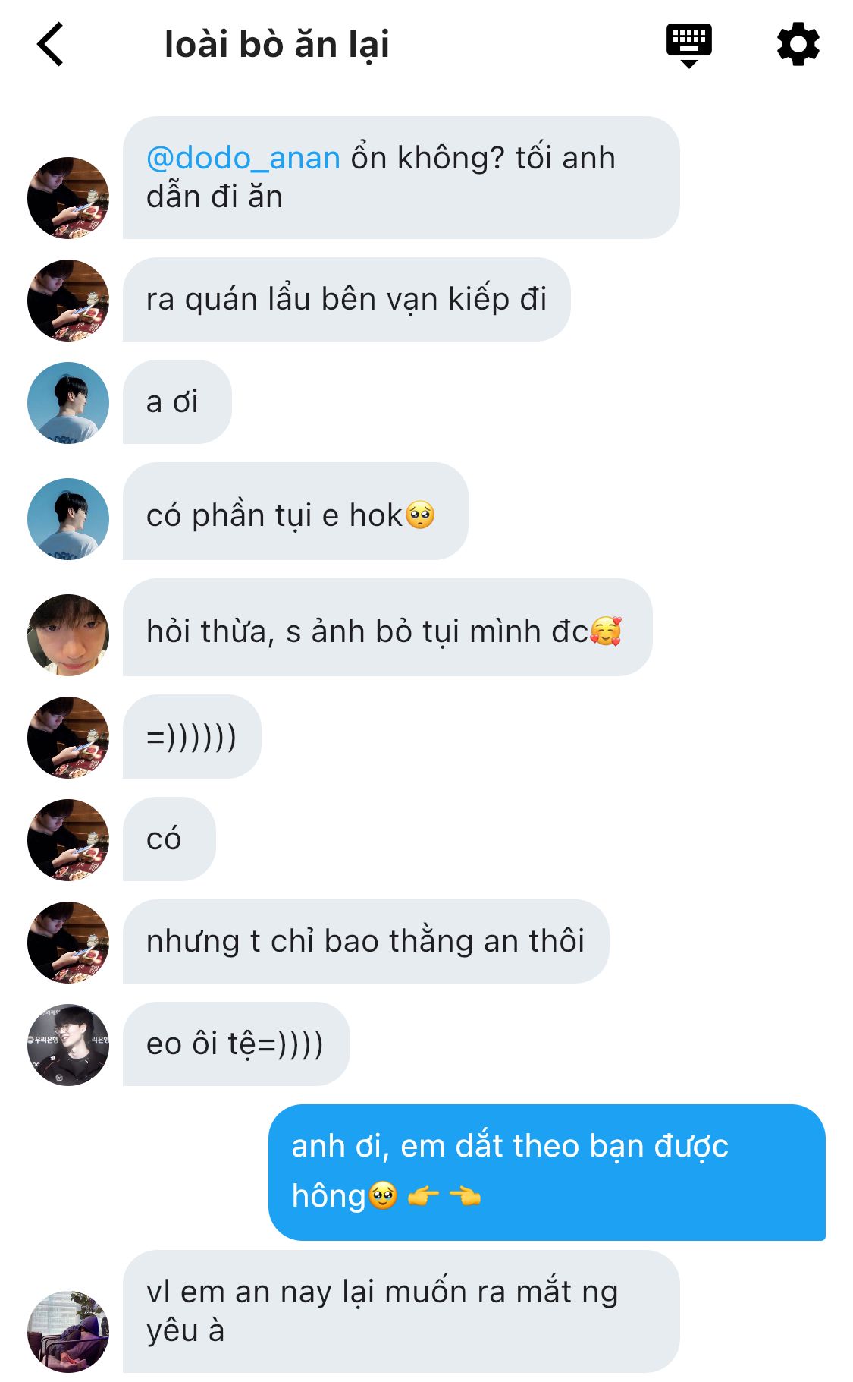Open settings with the gear icon
The image size is (853, 1382).
pyautogui.click(x=798, y=44)
